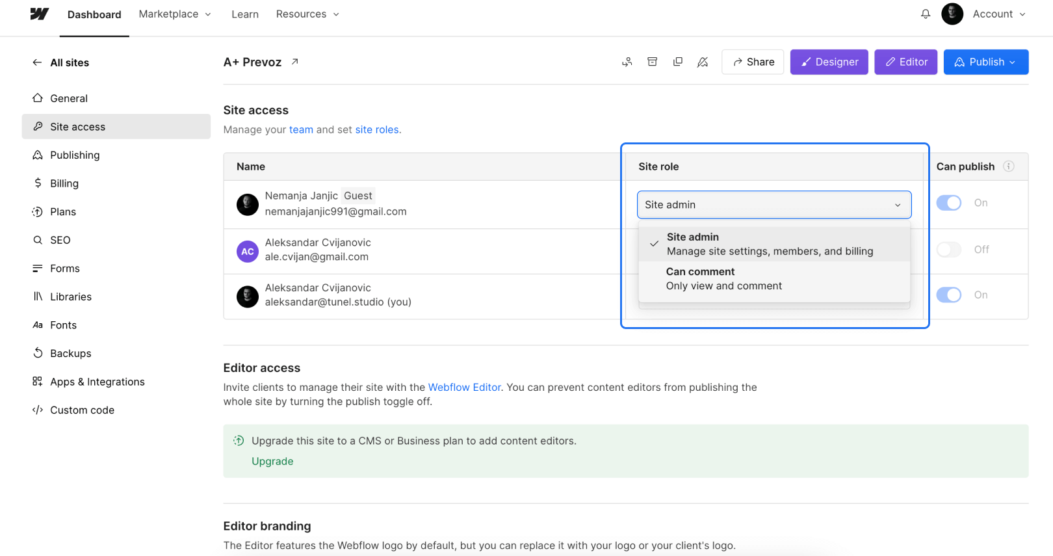Click the duplicate site icon
Image resolution: width=1053 pixels, height=556 pixels.
click(x=678, y=62)
